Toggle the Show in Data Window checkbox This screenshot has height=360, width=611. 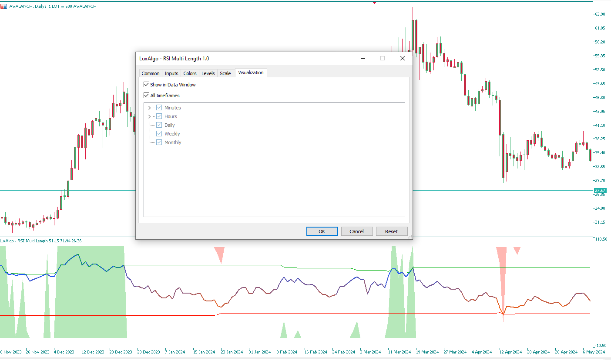click(147, 85)
